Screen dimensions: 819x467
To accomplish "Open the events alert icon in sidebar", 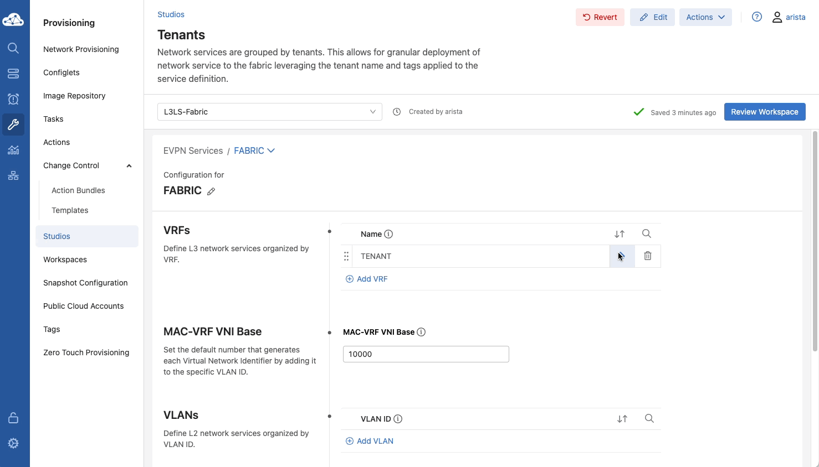I will point(13,99).
